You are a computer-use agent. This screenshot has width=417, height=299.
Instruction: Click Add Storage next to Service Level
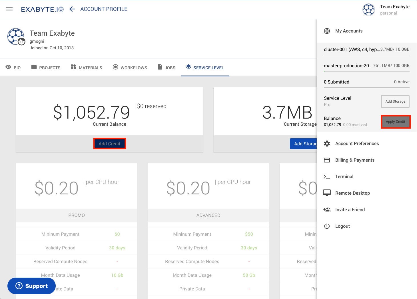click(x=395, y=101)
